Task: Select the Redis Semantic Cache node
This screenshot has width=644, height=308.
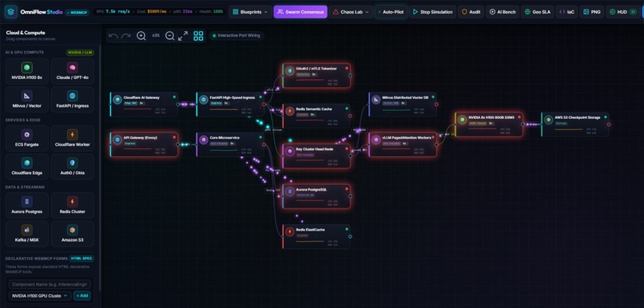Action: tap(316, 116)
